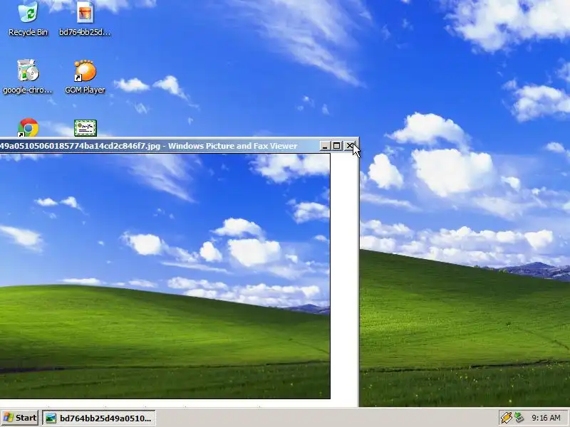Image resolution: width=570 pixels, height=427 pixels.
Task: Activate the bd764bb25d49a0510... taskbar button
Action: [99, 418]
